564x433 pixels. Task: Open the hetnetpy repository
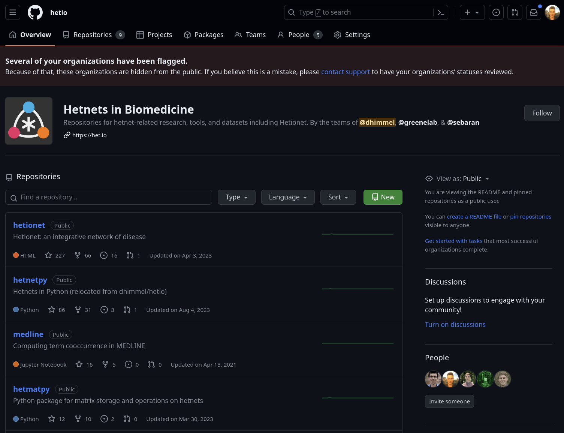click(30, 280)
